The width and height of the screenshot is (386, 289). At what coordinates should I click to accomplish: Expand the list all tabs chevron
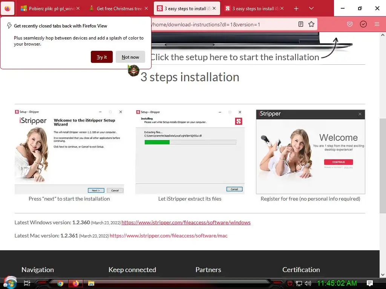(311, 8)
